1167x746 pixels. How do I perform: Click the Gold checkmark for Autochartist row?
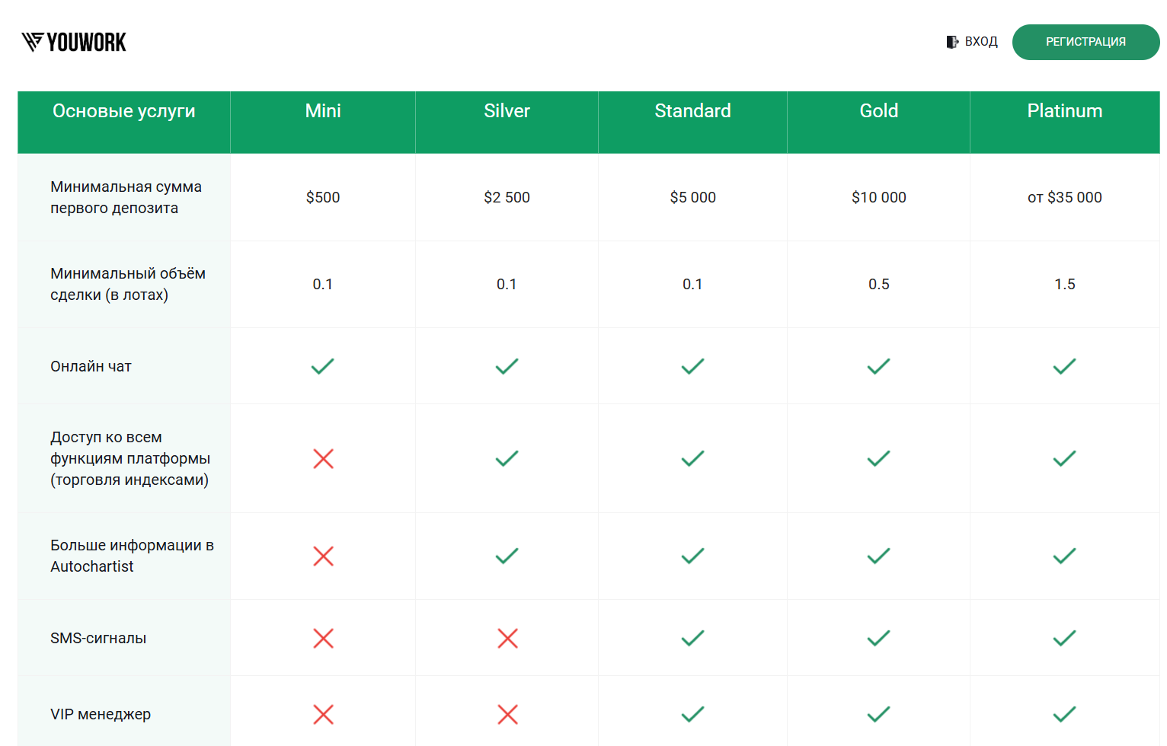pyautogui.click(x=879, y=556)
